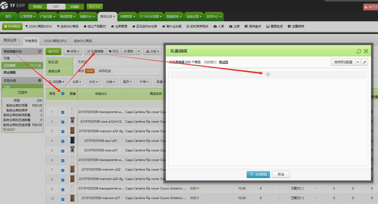Refresh 商品销售状态 panel with circular arrows icon
Screen dimensions: 378x204
pyautogui.click(x=39, y=51)
